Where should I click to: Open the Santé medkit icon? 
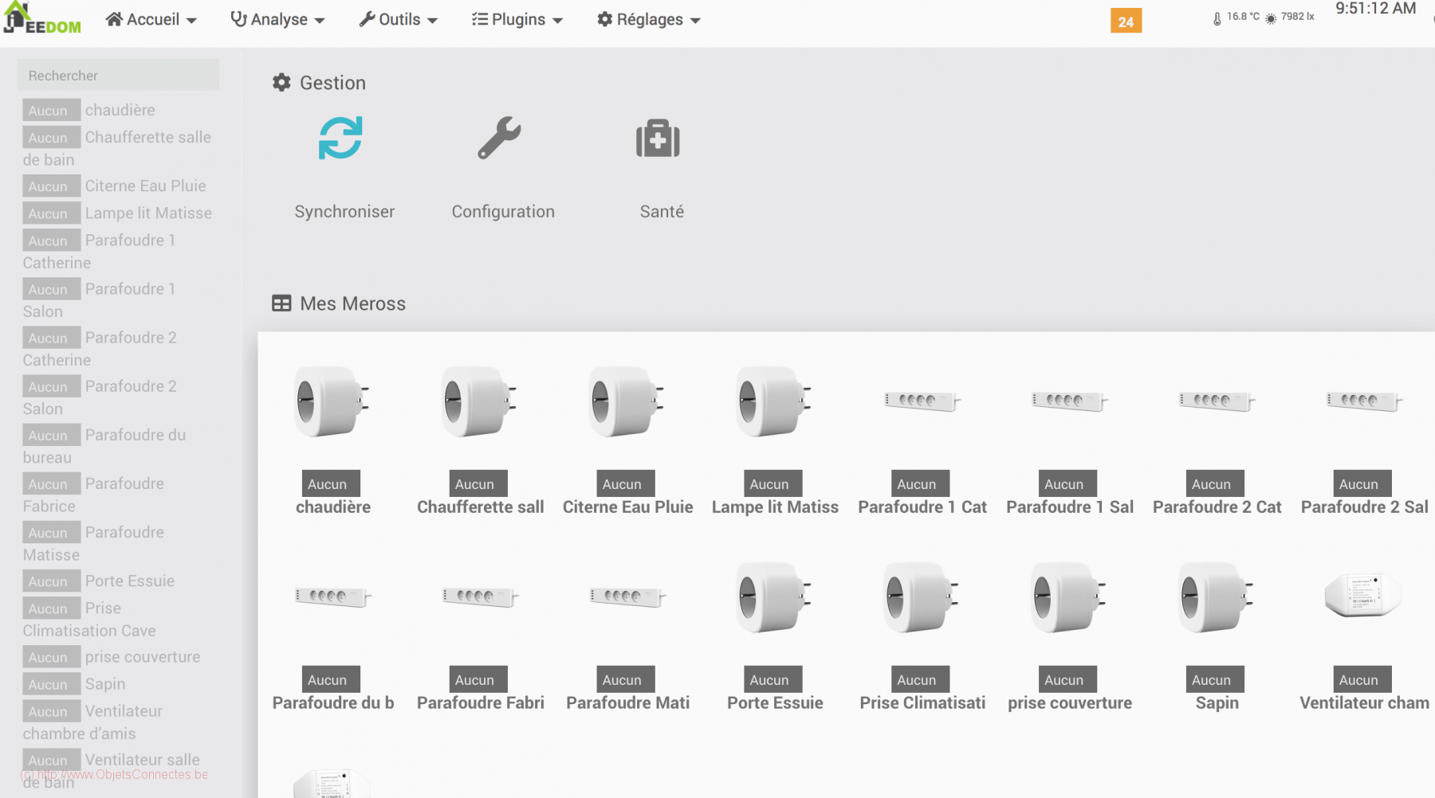(x=658, y=139)
